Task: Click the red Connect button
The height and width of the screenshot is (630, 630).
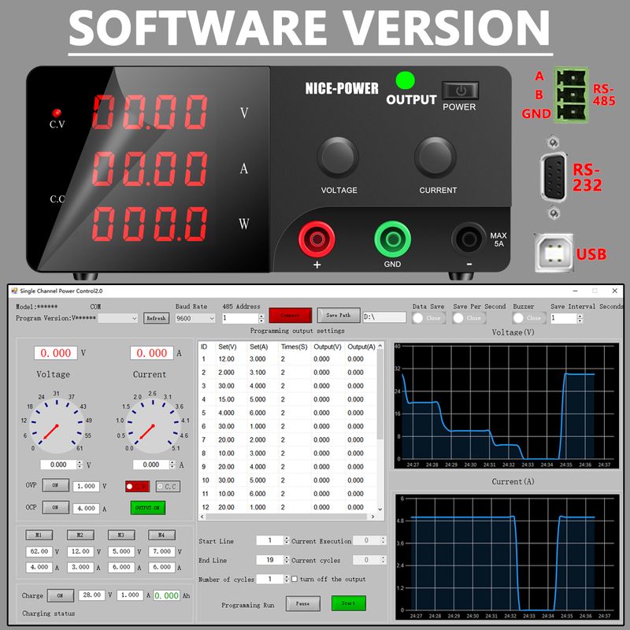Action: pos(290,315)
